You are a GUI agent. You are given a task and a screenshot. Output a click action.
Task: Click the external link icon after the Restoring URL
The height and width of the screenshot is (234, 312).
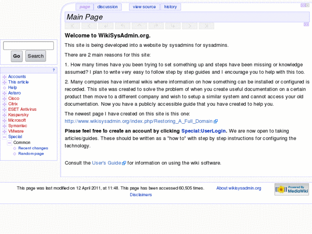pyautogui.click(x=216, y=121)
